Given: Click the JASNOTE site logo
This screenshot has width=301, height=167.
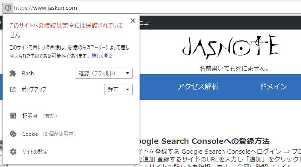Looking at the screenshot, I should tap(231, 47).
